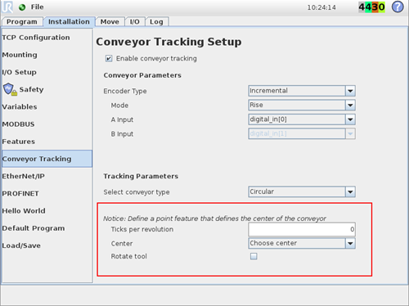Expand the Encoder Type dropdown arrow

click(350, 91)
